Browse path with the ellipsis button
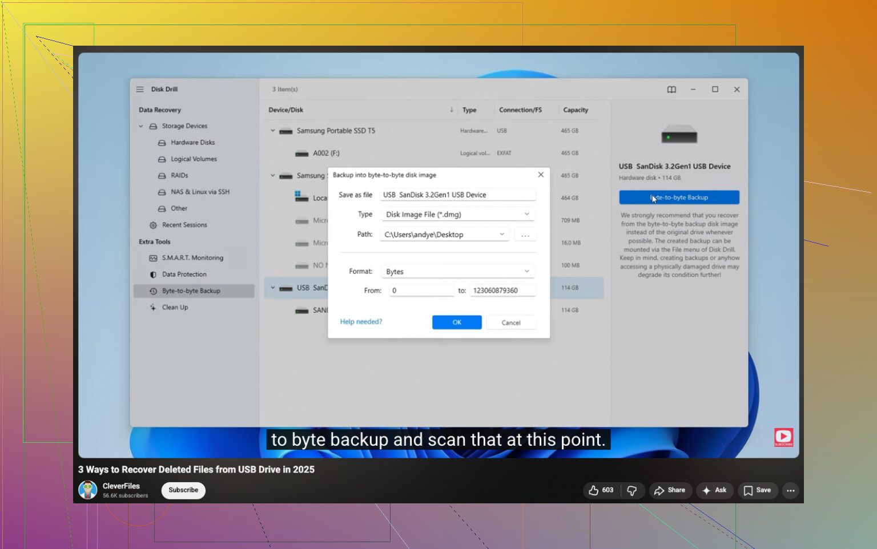Image resolution: width=877 pixels, height=549 pixels. [525, 235]
